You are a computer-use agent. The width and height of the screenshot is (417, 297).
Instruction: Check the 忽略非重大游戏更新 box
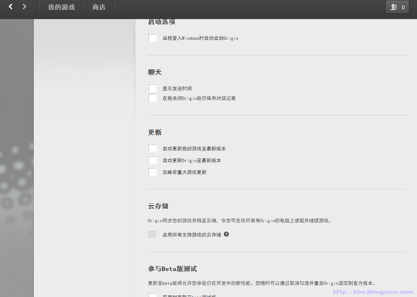(x=152, y=172)
